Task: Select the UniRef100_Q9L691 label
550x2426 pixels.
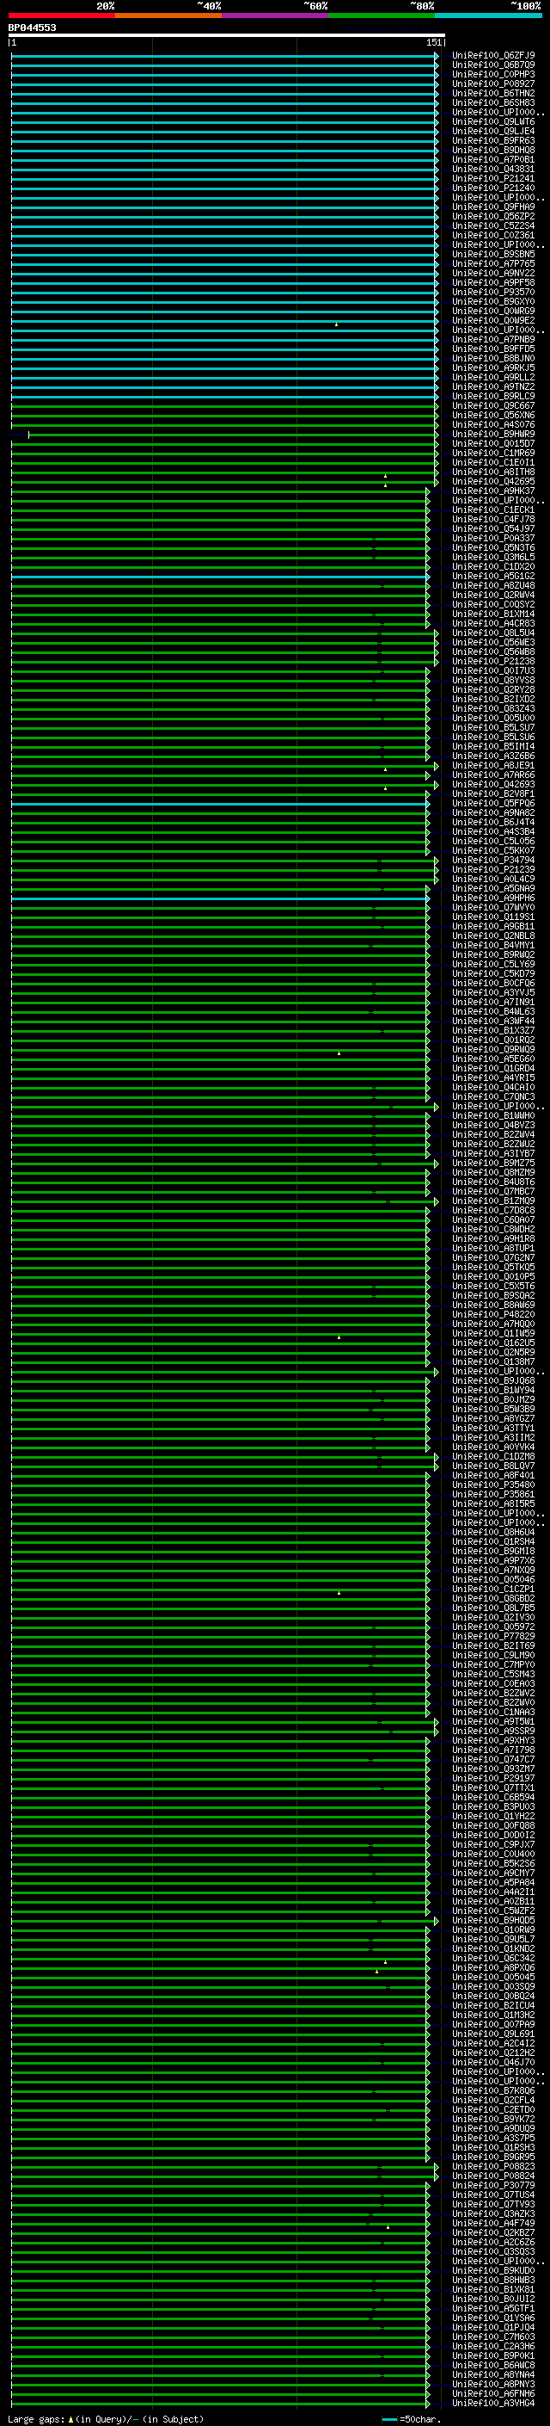Action: (x=493, y=2034)
